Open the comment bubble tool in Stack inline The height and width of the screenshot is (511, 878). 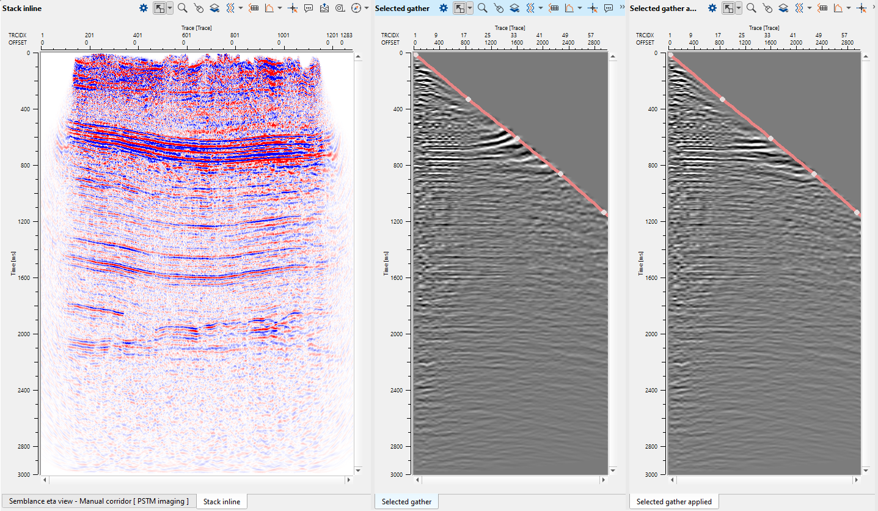(x=309, y=8)
